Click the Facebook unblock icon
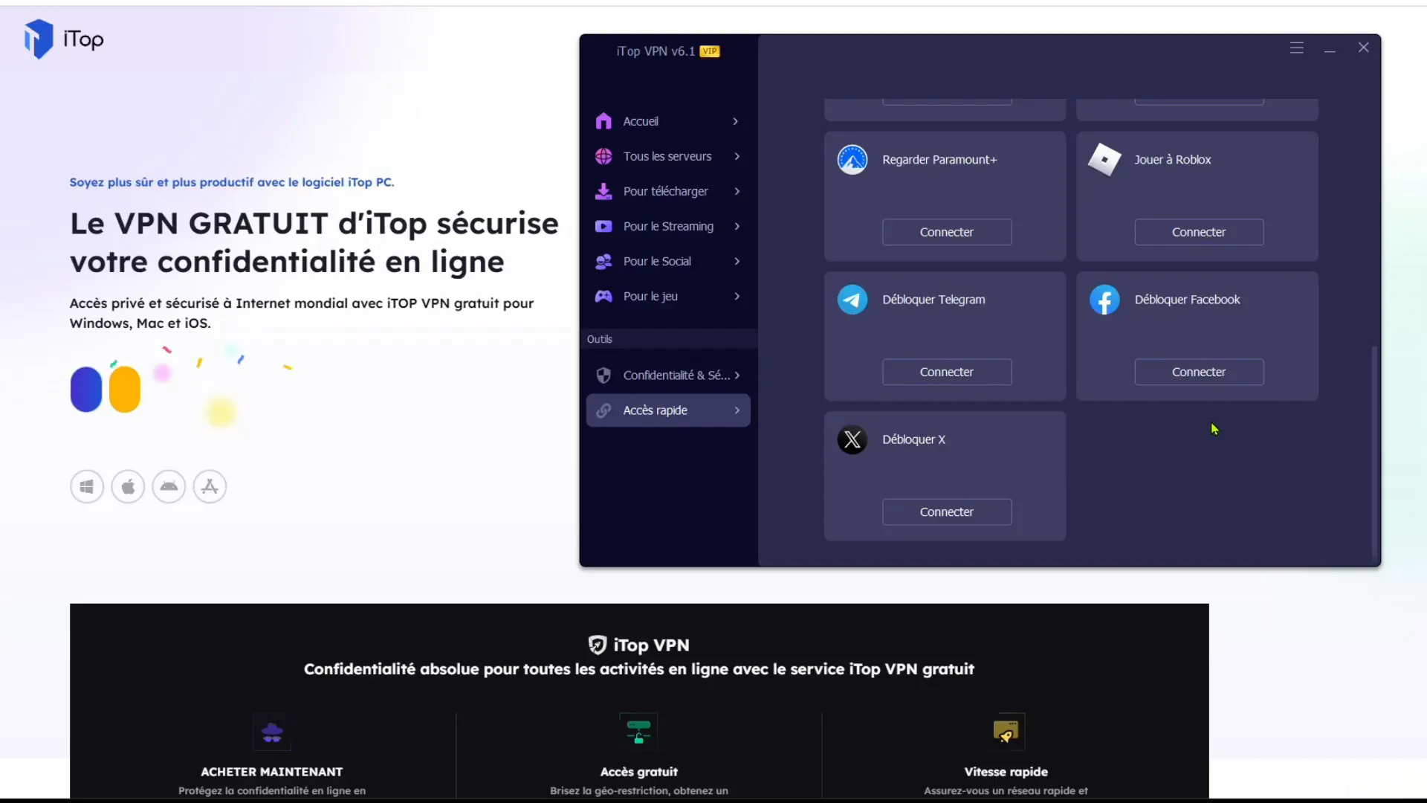This screenshot has height=803, width=1427. coord(1104,298)
